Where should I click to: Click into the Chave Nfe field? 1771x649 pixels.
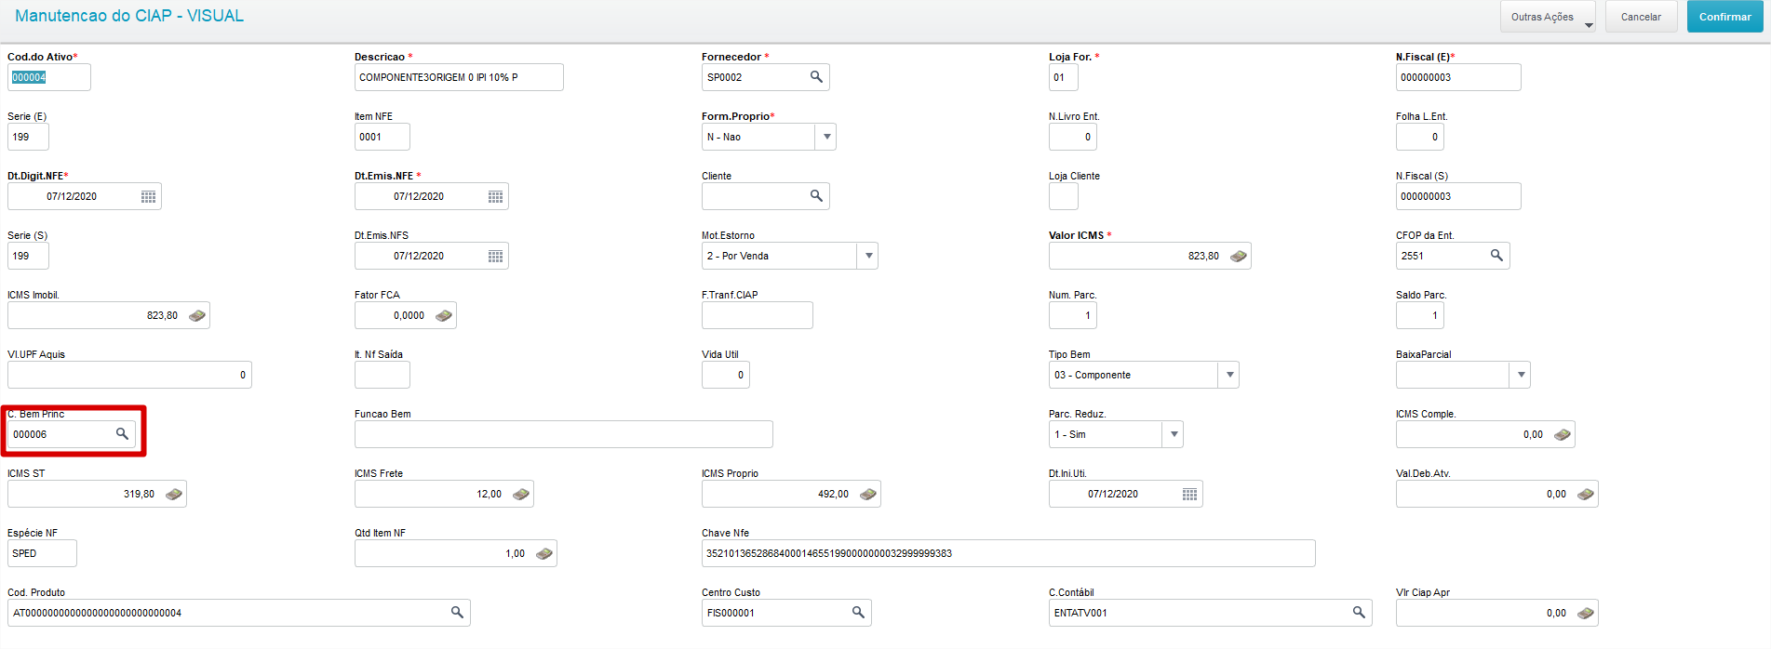coord(1008,553)
